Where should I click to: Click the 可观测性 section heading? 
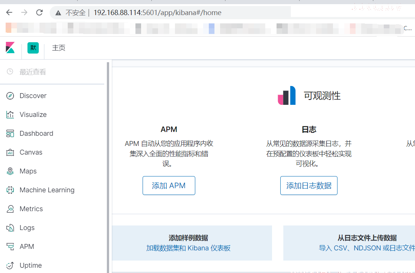(x=322, y=96)
